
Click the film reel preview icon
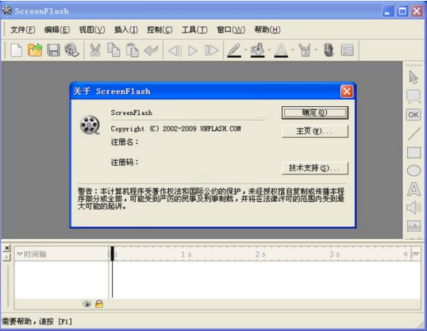pos(71,50)
